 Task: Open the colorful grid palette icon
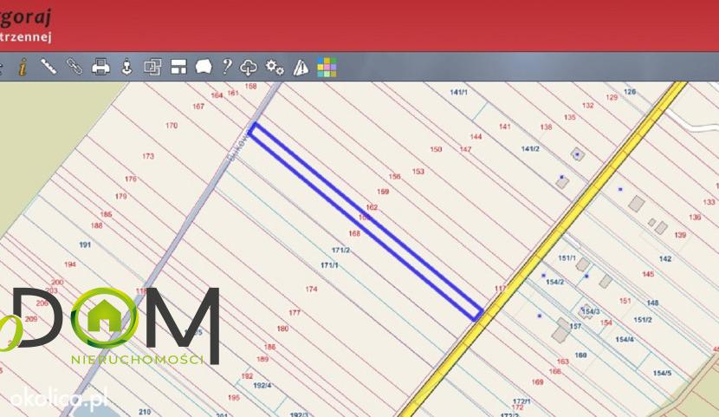click(327, 67)
